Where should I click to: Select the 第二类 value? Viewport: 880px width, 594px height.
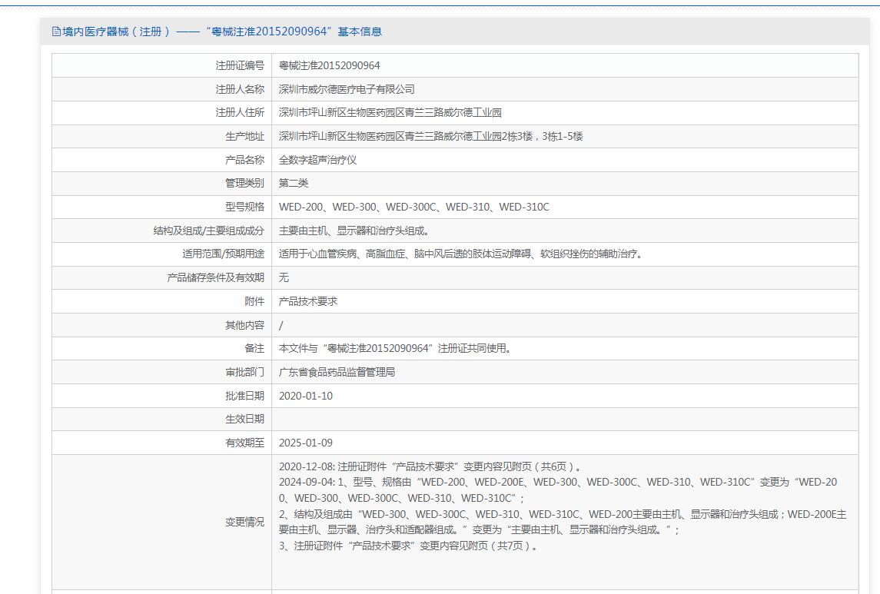tap(294, 184)
